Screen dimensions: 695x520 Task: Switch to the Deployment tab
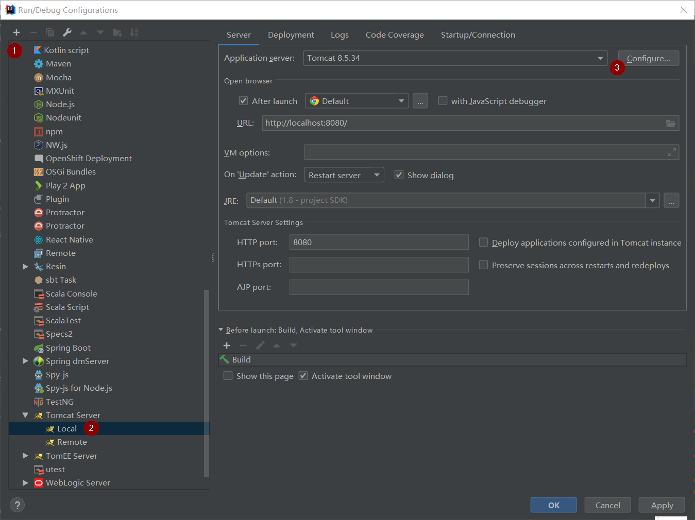tap(291, 35)
